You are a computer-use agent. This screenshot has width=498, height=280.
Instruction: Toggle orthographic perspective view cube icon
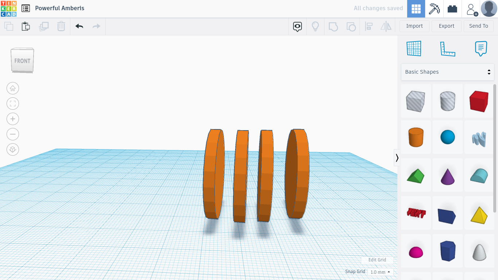point(13,149)
